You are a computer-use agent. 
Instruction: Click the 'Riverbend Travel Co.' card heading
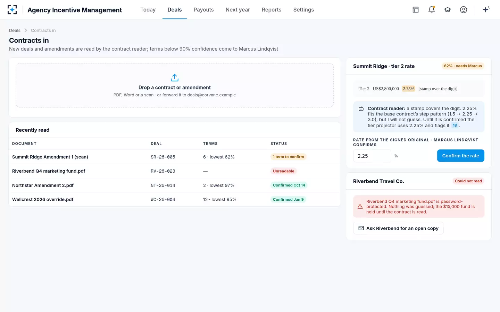point(378,181)
